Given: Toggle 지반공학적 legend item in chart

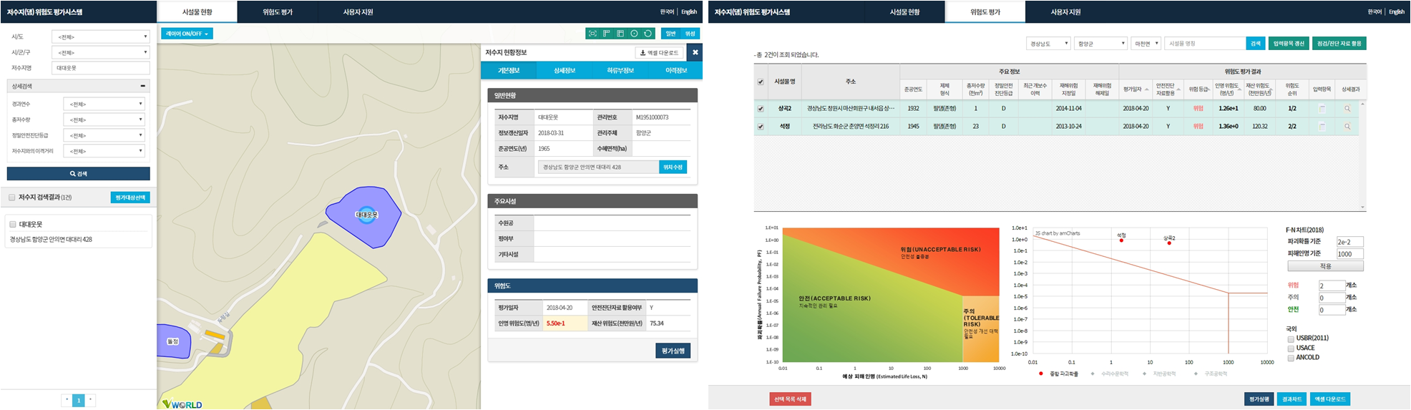Looking at the screenshot, I should (x=1160, y=374).
